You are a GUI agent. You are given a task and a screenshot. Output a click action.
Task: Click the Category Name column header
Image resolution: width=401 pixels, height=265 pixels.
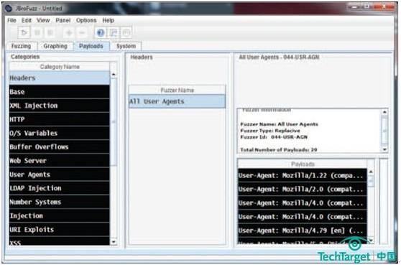point(60,67)
